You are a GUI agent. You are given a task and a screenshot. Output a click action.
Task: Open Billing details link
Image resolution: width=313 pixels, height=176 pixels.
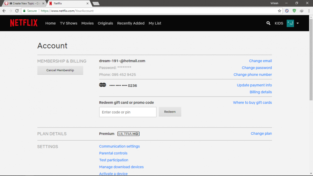(261, 92)
